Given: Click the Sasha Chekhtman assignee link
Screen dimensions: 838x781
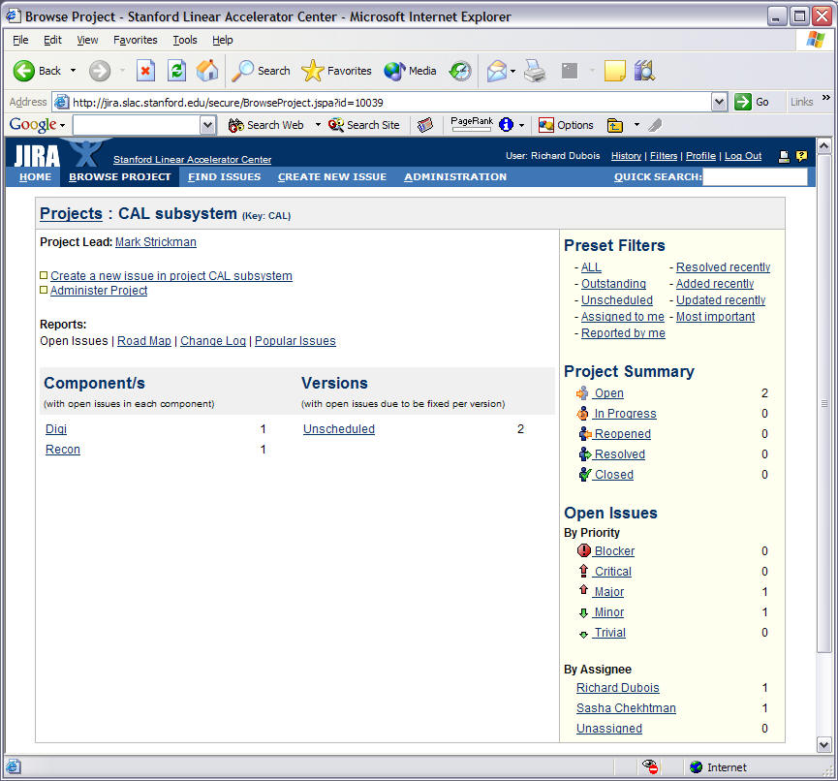Looking at the screenshot, I should pos(626,707).
